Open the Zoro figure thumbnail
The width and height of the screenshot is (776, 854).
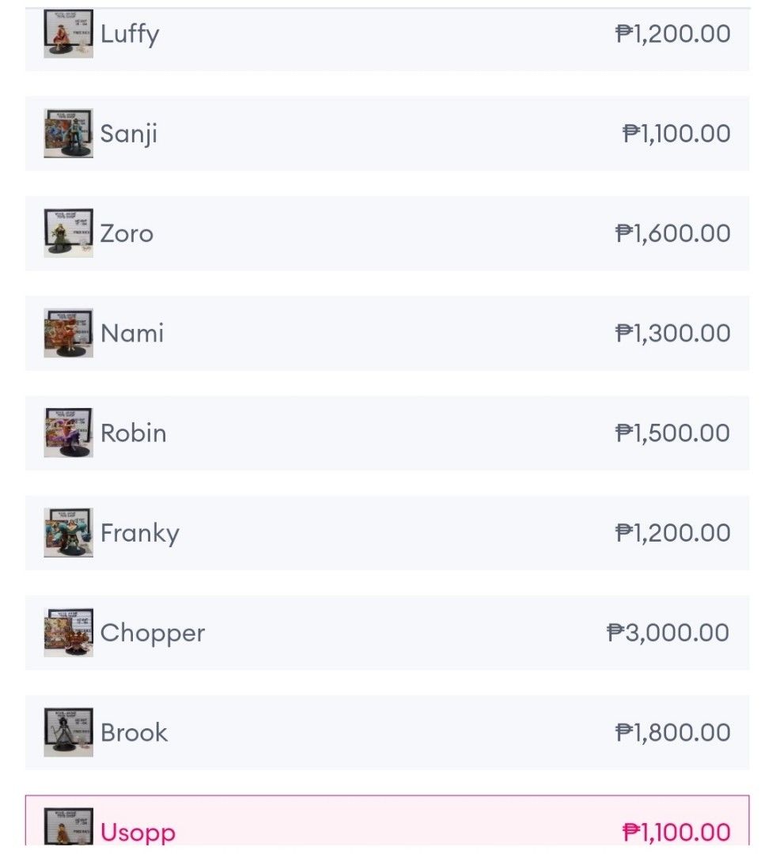point(68,233)
